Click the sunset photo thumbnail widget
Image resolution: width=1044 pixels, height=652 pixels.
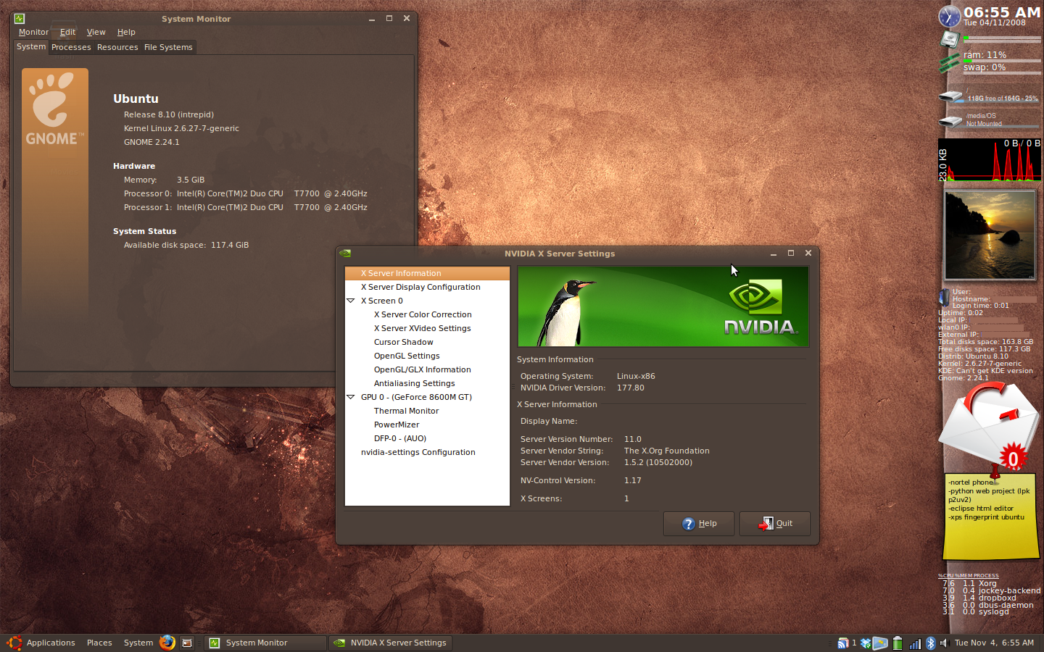point(990,235)
